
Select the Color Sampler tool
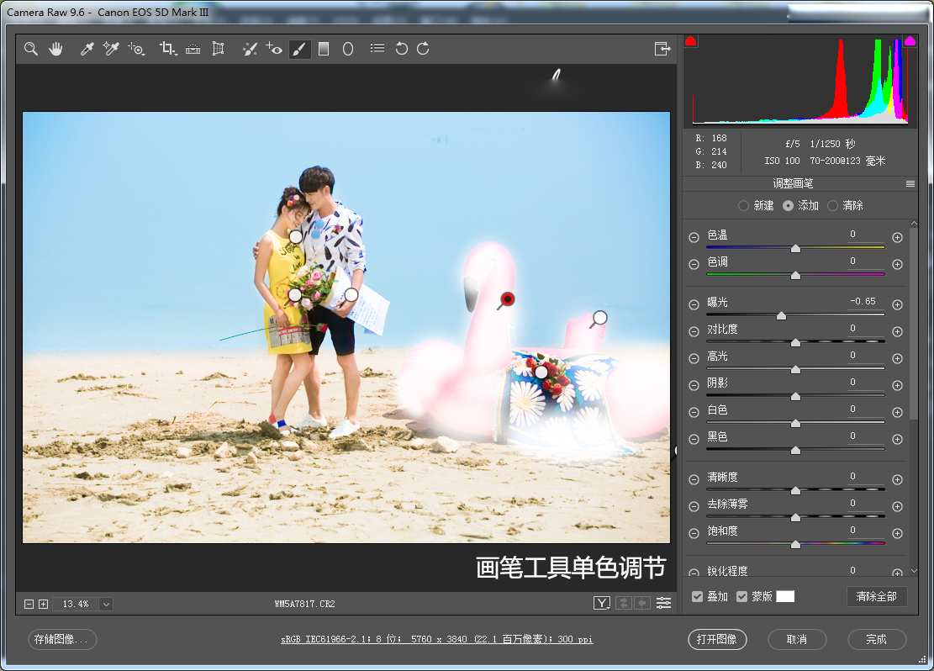(x=111, y=49)
